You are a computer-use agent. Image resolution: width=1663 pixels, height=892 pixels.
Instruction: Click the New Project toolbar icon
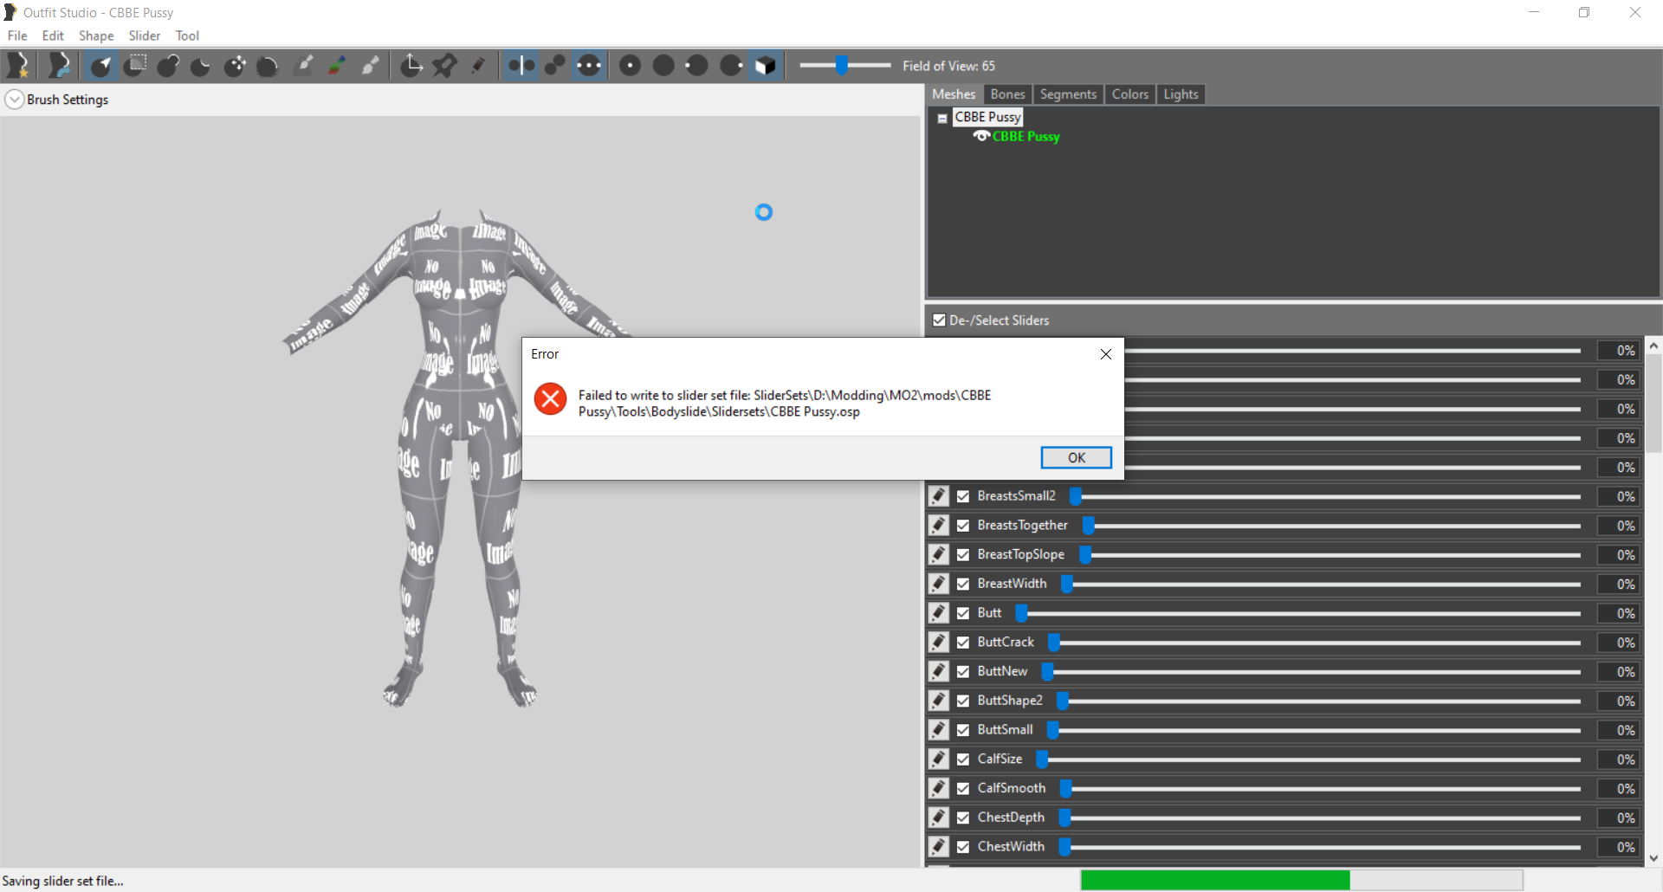(x=18, y=65)
